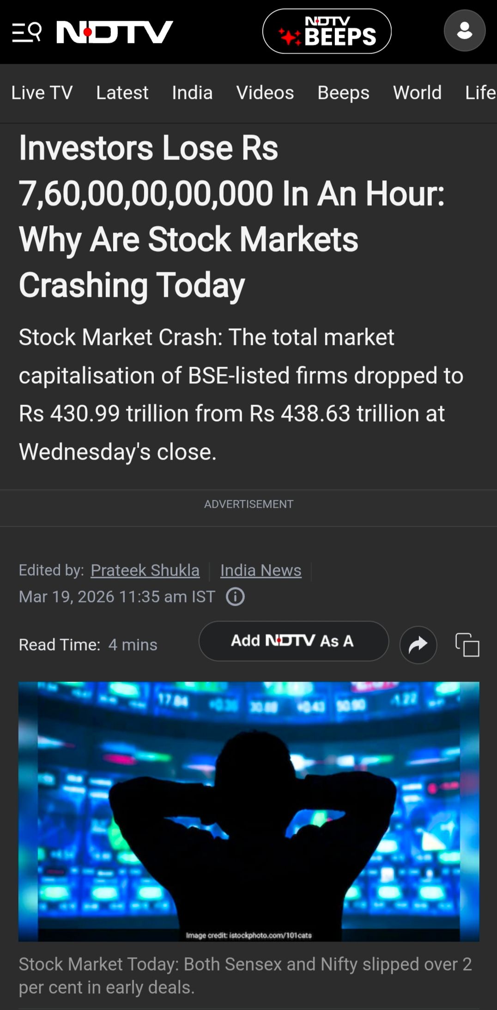The width and height of the screenshot is (497, 1010).
Task: Open NDTV Beeps button
Action: [327, 31]
